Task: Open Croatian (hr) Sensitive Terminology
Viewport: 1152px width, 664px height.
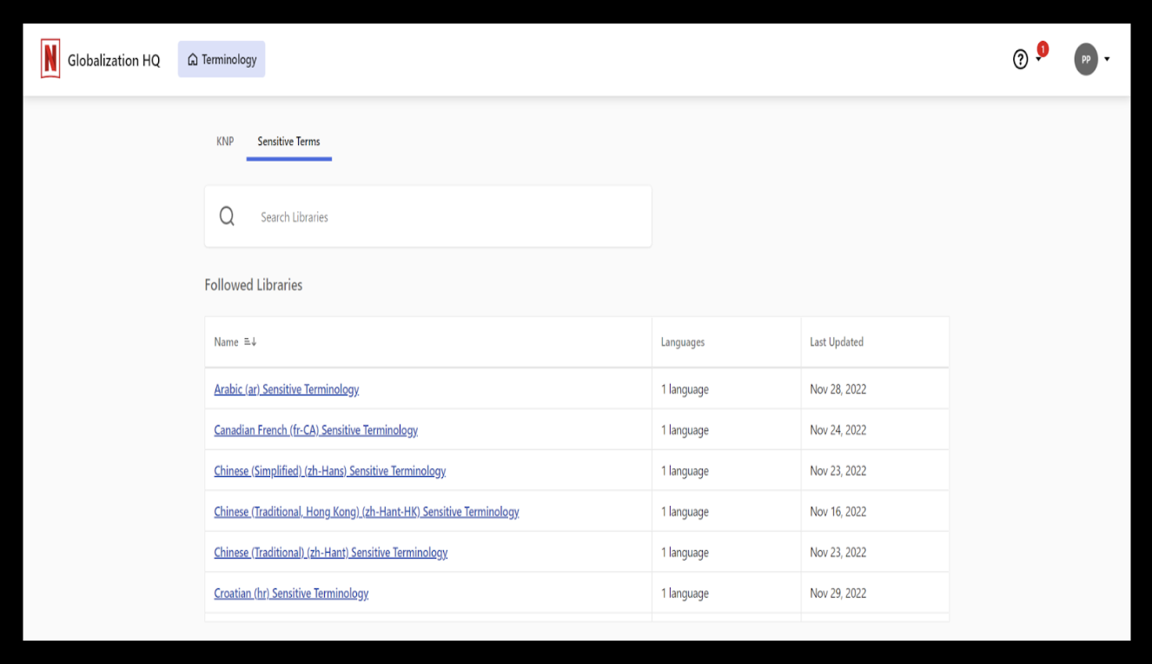Action: [x=291, y=594]
